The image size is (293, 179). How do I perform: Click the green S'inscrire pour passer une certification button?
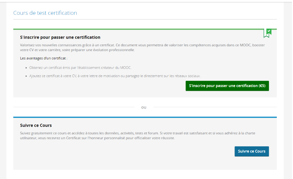[x=227, y=86]
